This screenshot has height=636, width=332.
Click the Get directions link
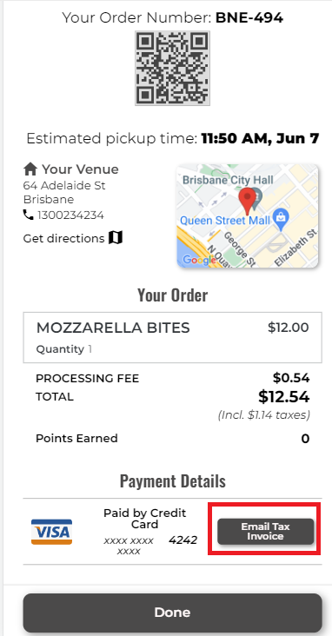point(63,238)
